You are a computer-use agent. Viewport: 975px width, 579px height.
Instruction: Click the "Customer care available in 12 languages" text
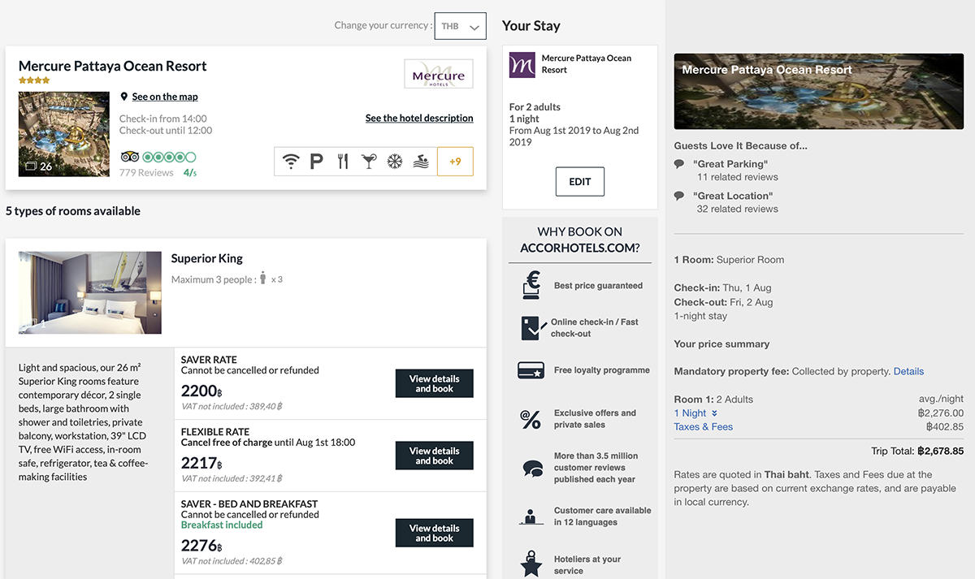click(x=603, y=516)
